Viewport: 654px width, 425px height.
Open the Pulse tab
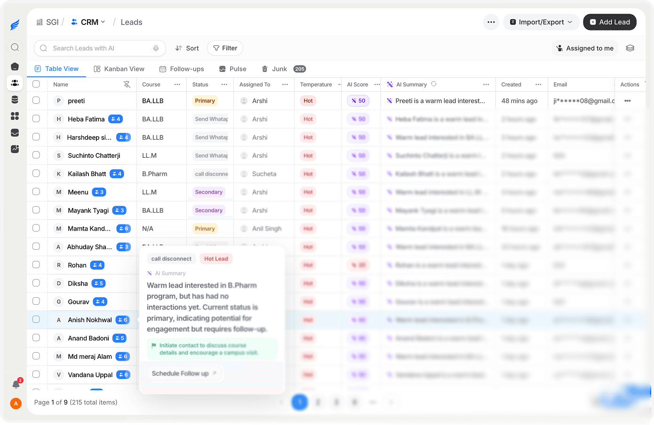pos(233,69)
